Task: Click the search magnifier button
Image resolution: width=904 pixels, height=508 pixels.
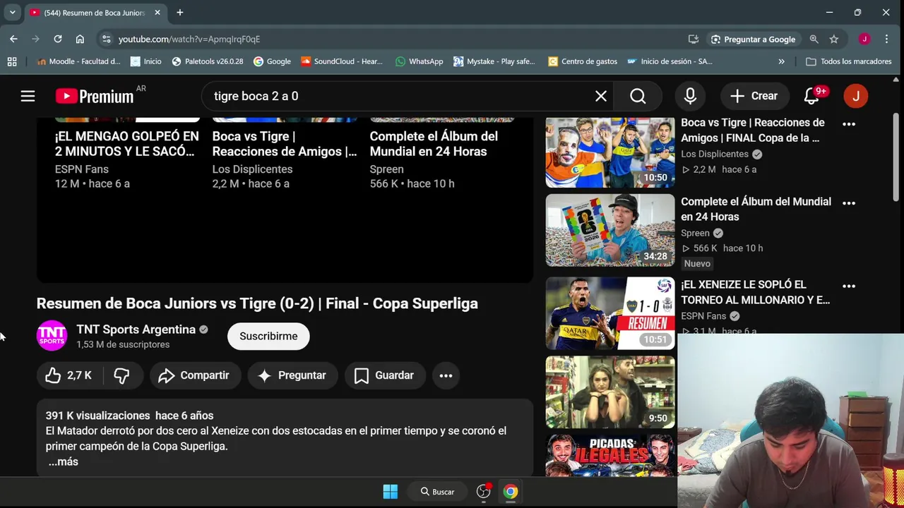Action: (x=638, y=96)
